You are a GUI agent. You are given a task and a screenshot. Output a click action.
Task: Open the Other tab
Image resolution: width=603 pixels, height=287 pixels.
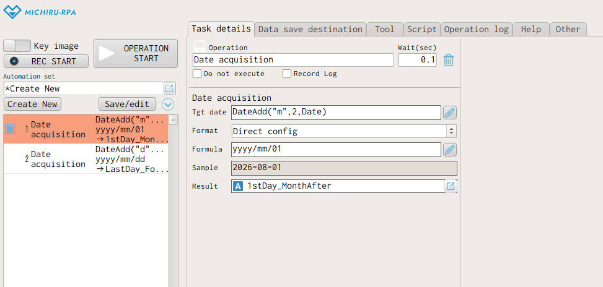coord(568,30)
